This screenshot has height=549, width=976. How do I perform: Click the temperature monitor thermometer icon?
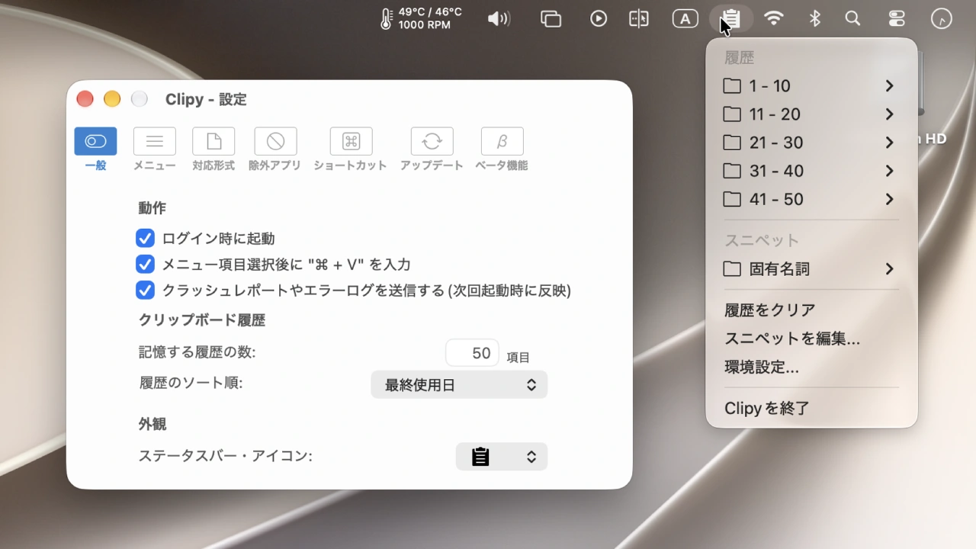(387, 18)
